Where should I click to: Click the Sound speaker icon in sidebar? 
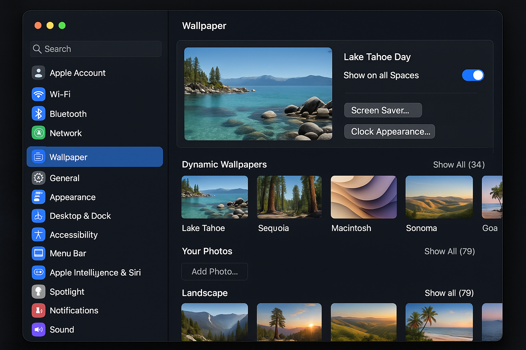coord(38,329)
